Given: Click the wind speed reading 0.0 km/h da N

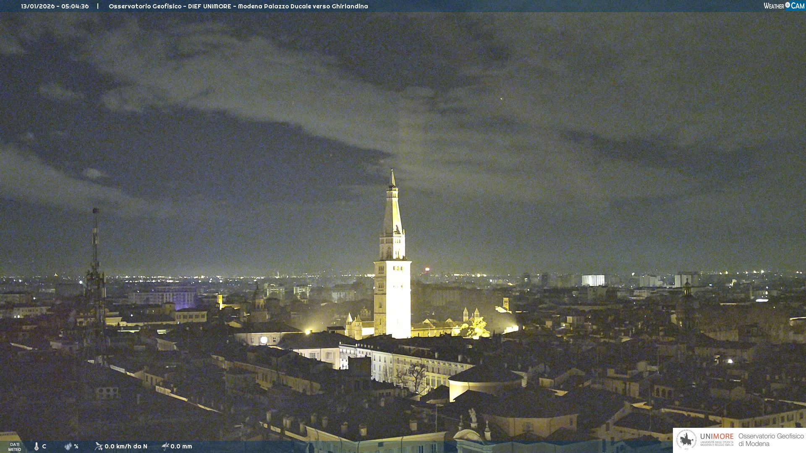Looking at the screenshot, I should [x=126, y=446].
